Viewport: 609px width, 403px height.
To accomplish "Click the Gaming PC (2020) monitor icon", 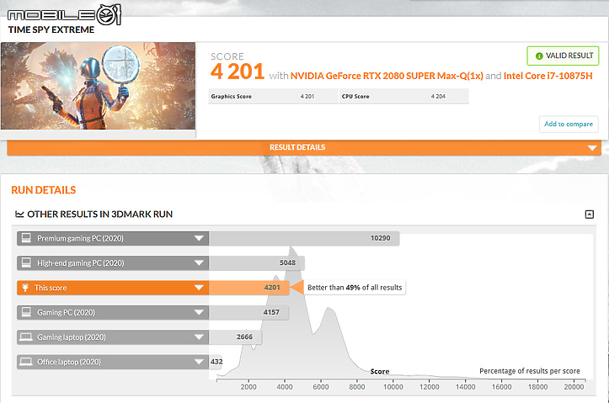I will [x=26, y=312].
